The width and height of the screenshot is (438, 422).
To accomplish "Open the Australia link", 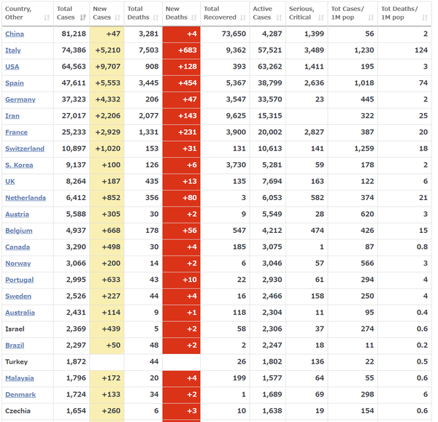I will (x=20, y=312).
